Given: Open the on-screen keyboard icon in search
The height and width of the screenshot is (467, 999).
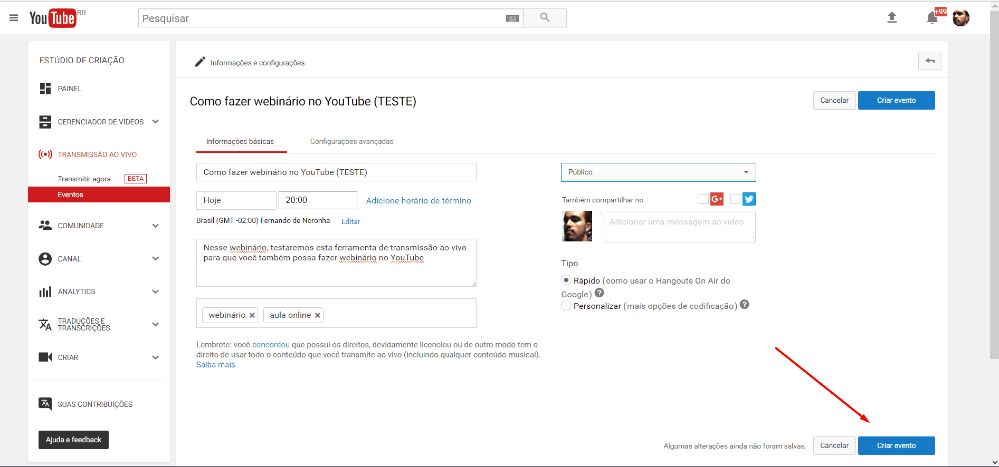Looking at the screenshot, I should click(x=512, y=18).
